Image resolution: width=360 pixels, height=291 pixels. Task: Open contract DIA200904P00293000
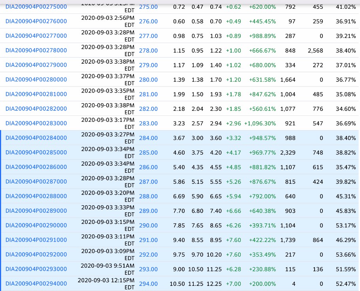point(36,269)
